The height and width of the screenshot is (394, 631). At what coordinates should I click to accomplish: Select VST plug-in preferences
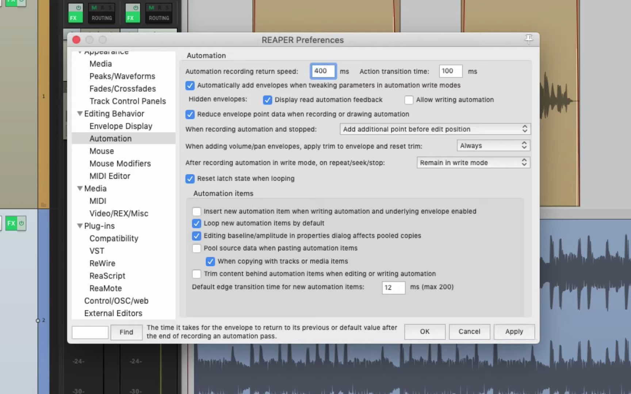[x=97, y=251]
